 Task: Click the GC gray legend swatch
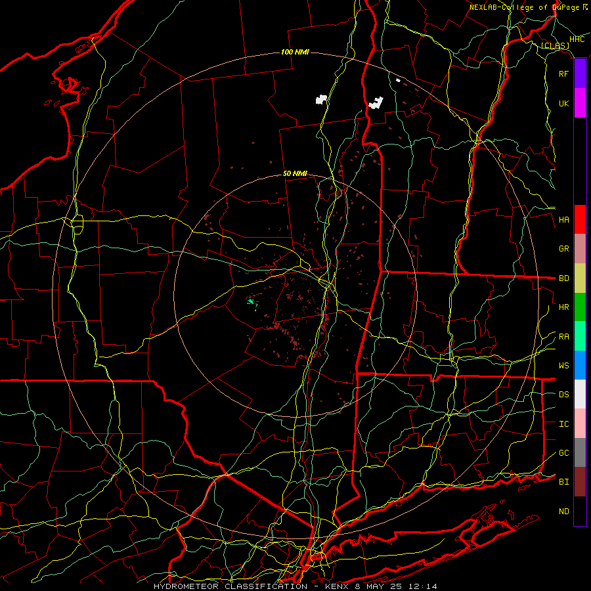pyautogui.click(x=580, y=452)
